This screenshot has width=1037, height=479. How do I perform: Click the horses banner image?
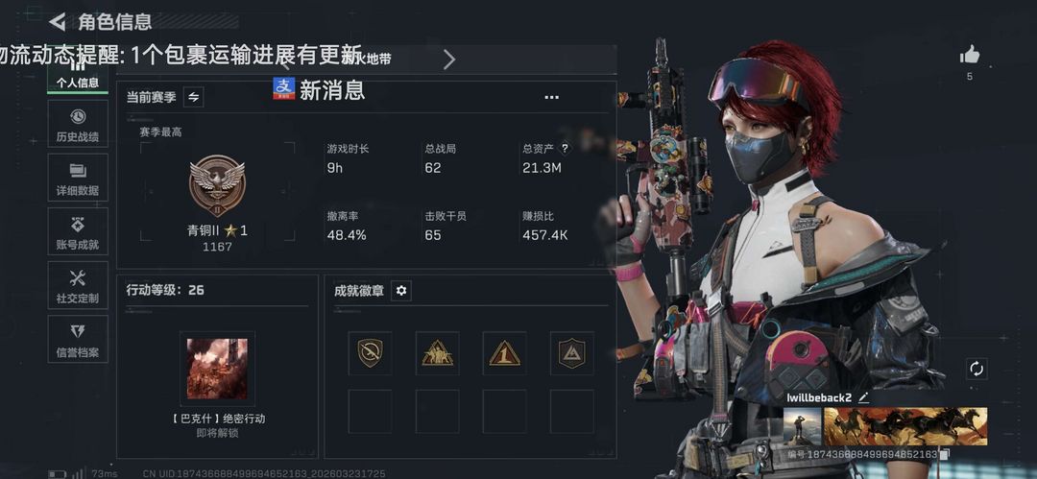[905, 427]
